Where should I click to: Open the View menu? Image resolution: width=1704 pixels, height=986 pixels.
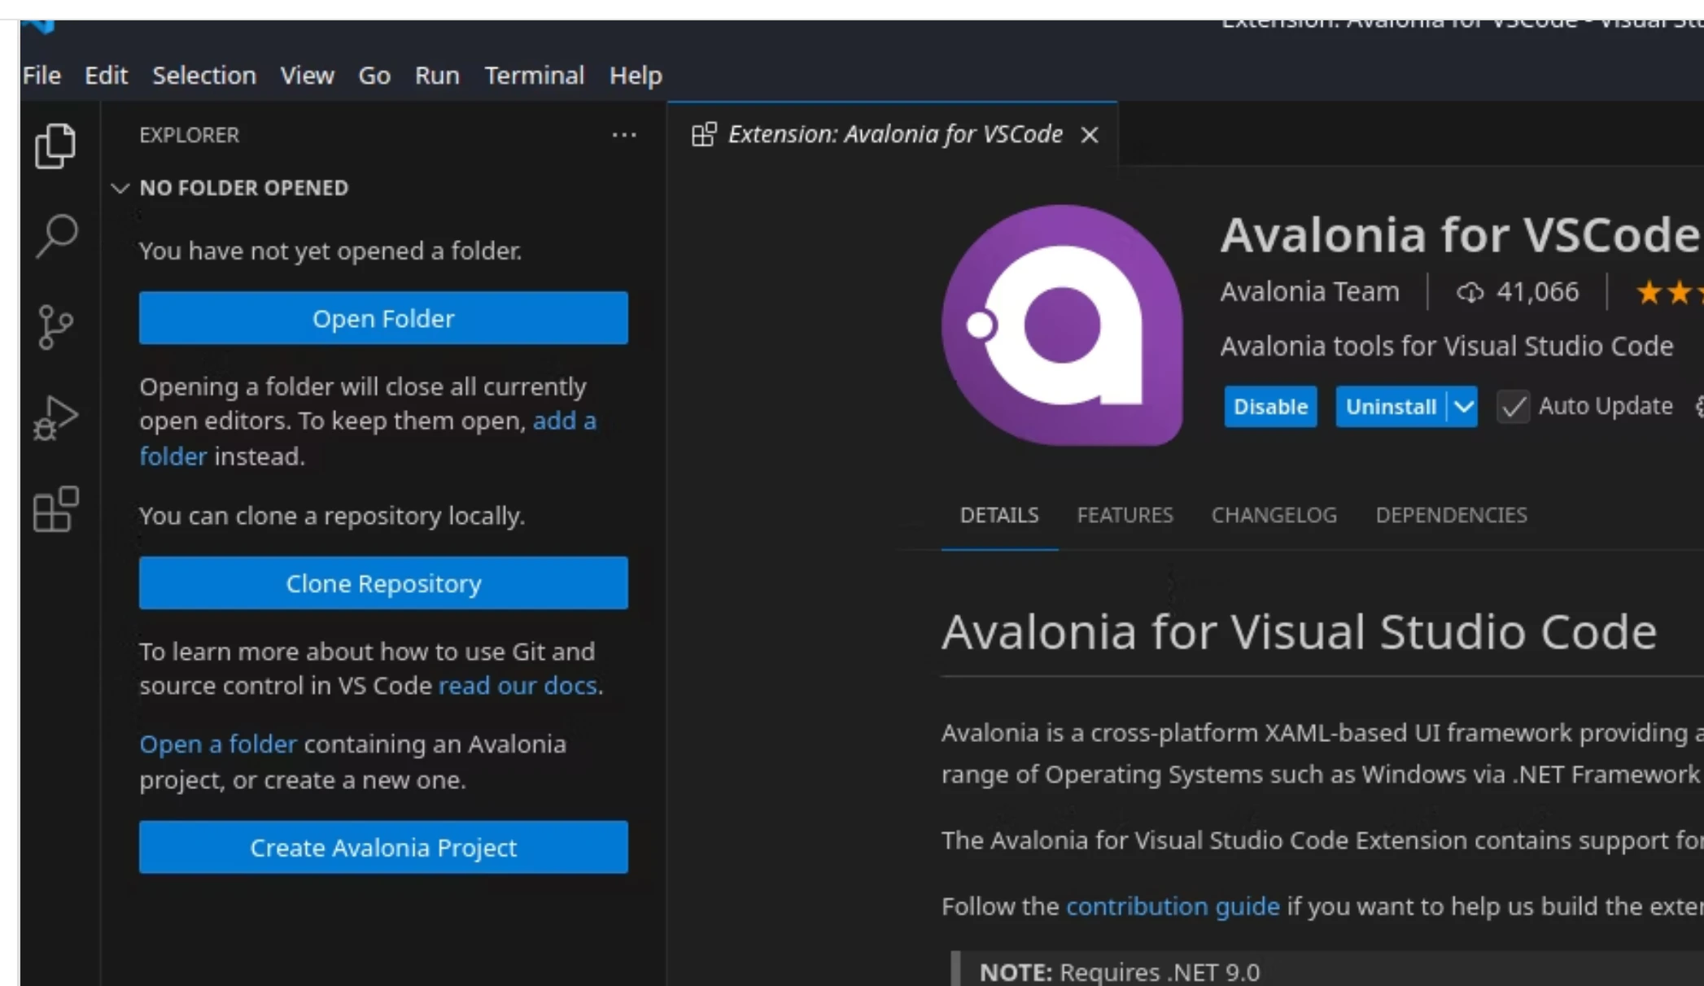[308, 76]
